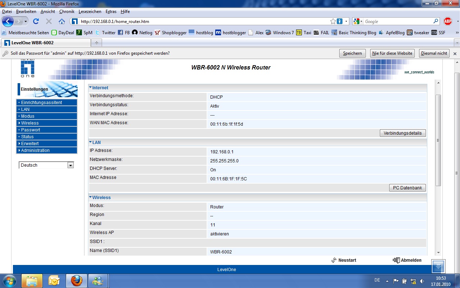460x288 pixels.
Task: Click the Home icon in the navigation bar
Action: [62, 21]
